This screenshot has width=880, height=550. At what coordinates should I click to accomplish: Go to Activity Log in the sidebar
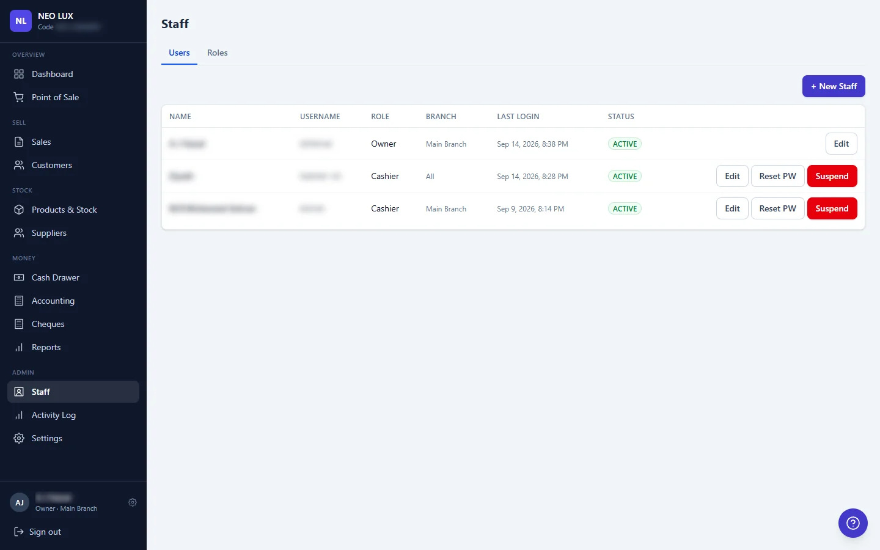tap(73, 415)
